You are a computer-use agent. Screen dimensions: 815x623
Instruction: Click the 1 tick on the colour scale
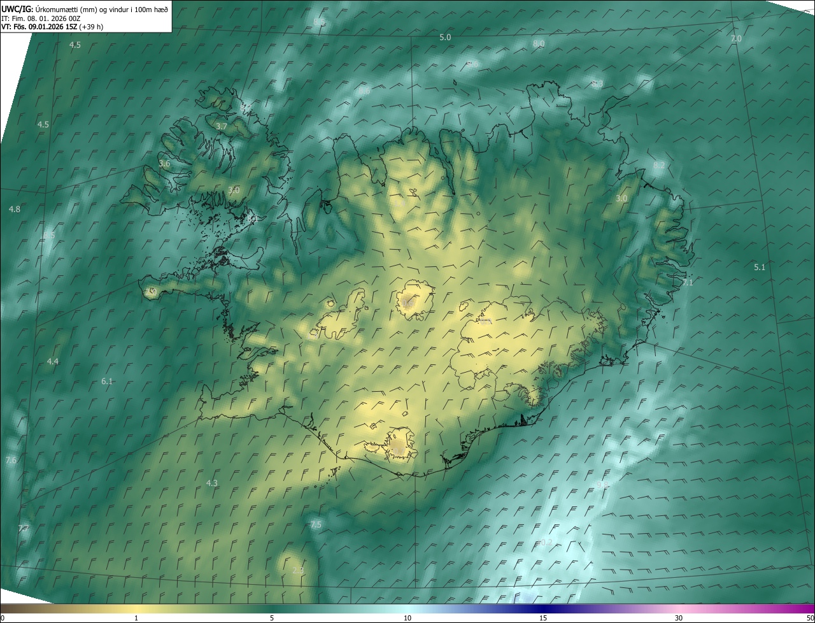pos(136,618)
